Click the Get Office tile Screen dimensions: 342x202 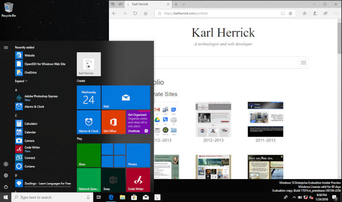tap(113, 122)
